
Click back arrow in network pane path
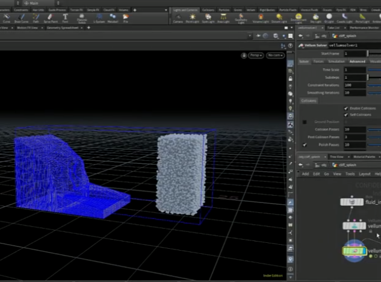click(300, 165)
